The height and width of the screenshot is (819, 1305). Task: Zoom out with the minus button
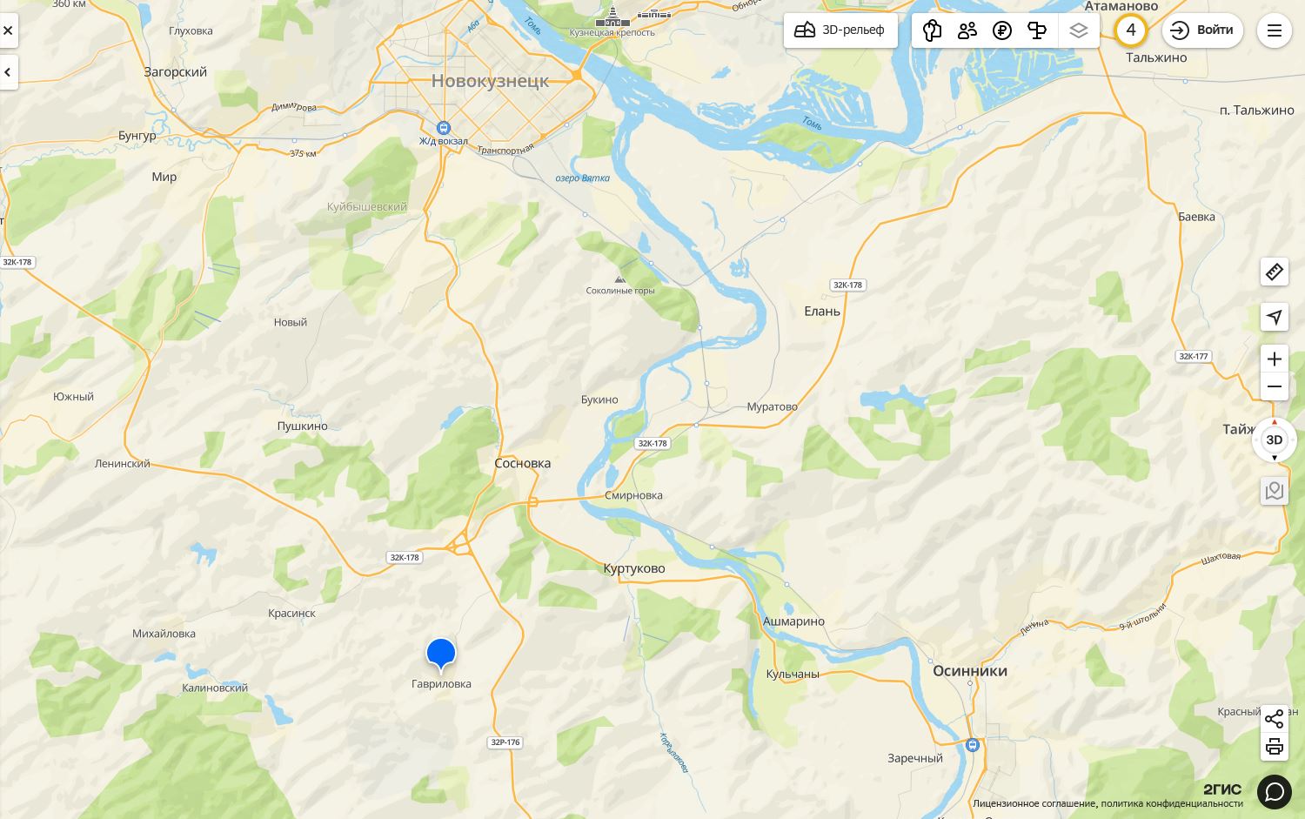[x=1274, y=386]
